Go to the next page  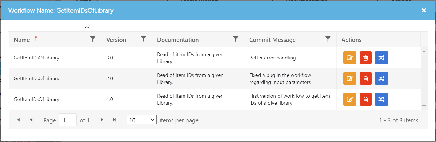click(x=102, y=120)
